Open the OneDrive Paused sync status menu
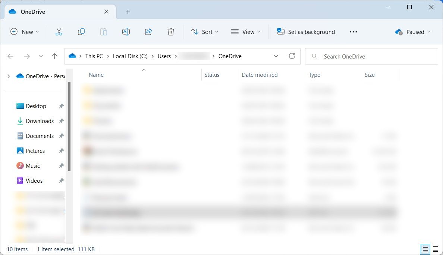 413,32
